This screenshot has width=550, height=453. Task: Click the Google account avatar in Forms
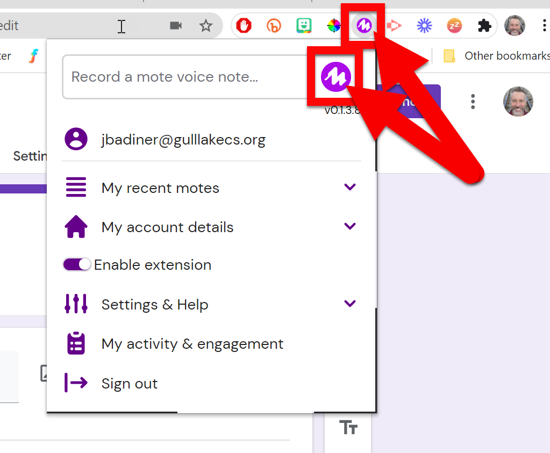click(518, 102)
